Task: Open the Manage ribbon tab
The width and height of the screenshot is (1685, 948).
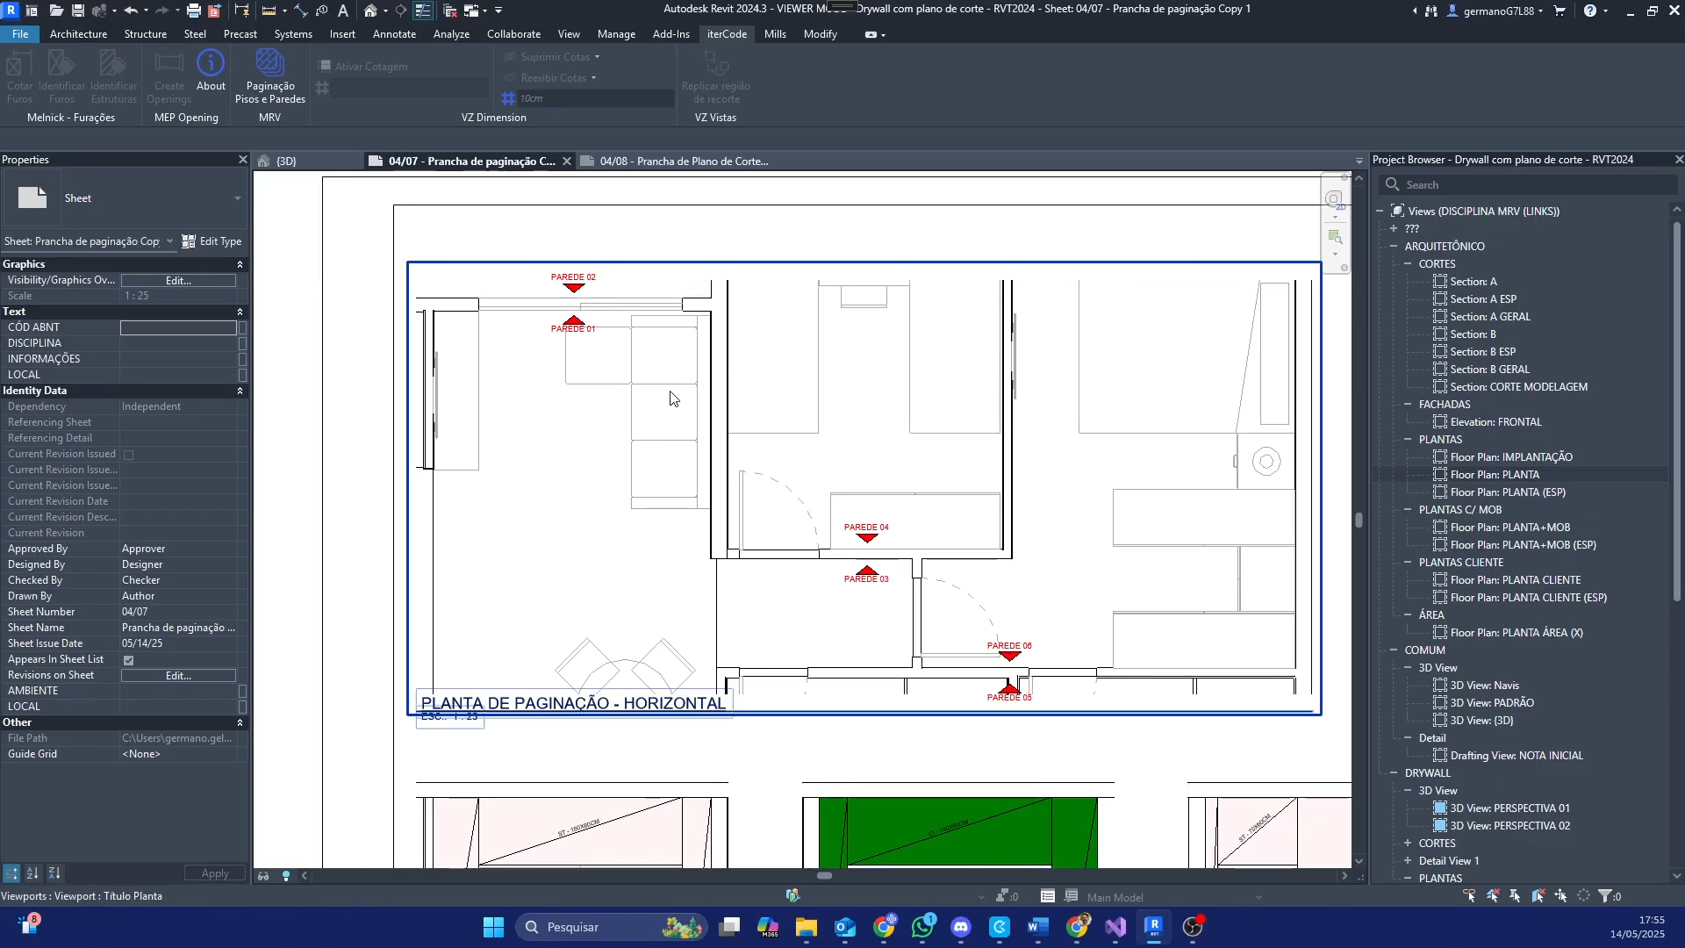Action: 616,34
